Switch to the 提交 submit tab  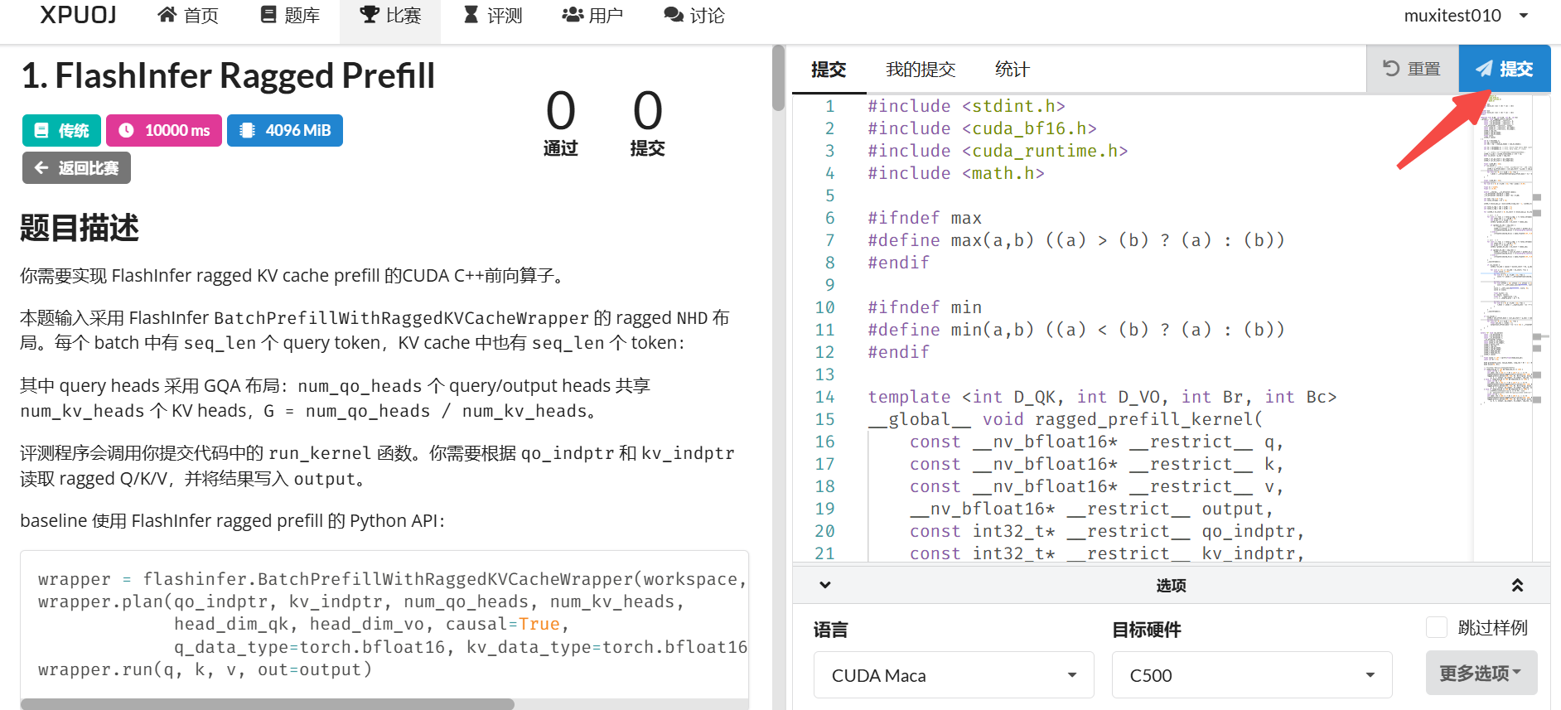tap(829, 70)
